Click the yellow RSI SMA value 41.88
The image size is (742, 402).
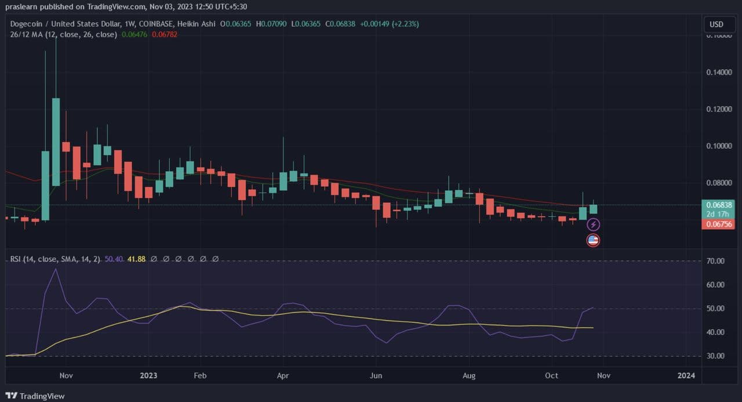136,259
